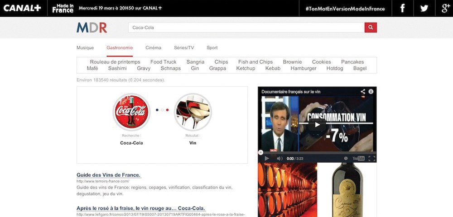Open the wine bottle image
453x217 pixels.
pos(347,189)
